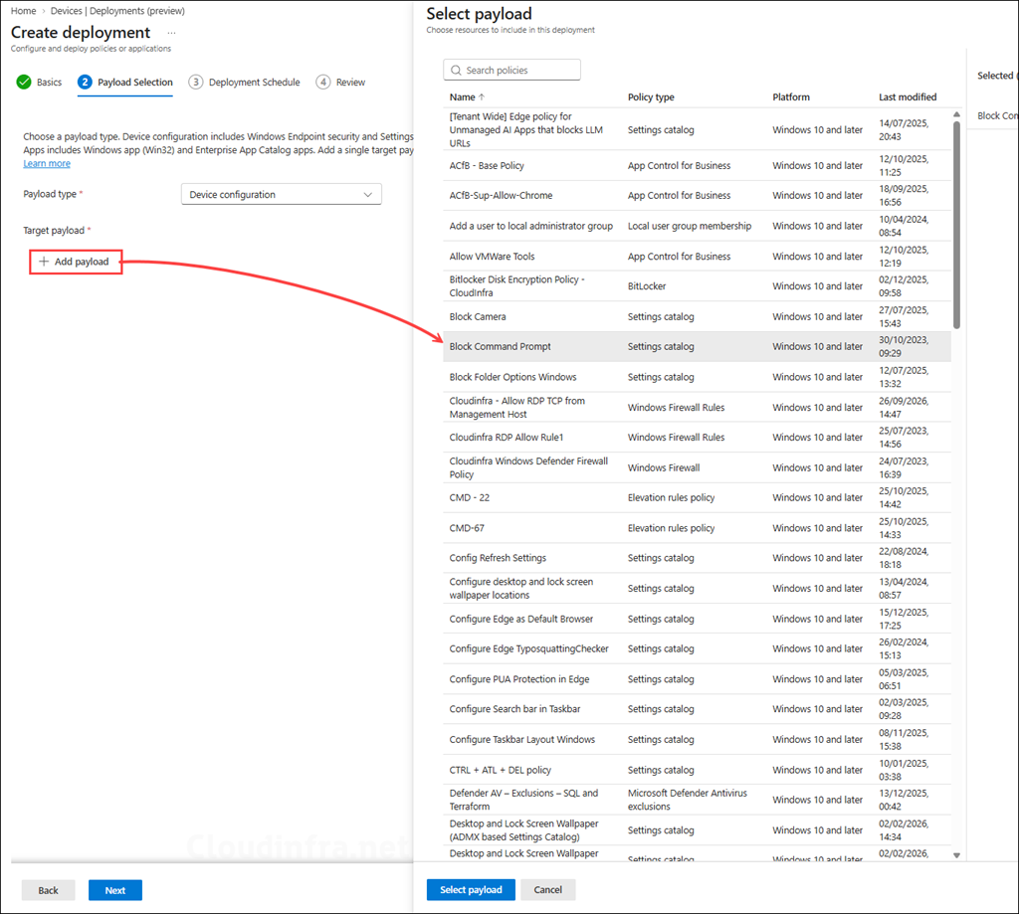Select Add a user to local administrator group

[x=697, y=226]
